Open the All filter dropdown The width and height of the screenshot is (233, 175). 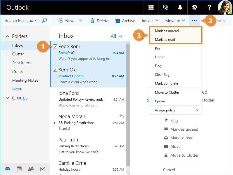coord(116,36)
